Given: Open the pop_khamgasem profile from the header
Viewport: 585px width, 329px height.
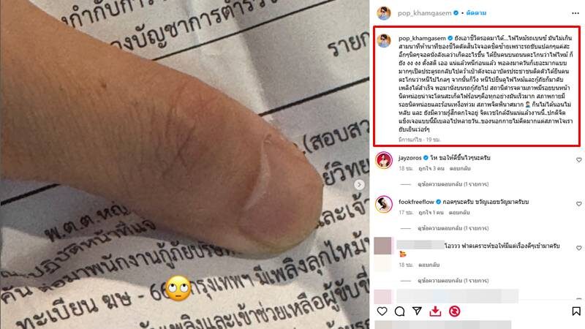Looking at the screenshot, I should tap(424, 13).
